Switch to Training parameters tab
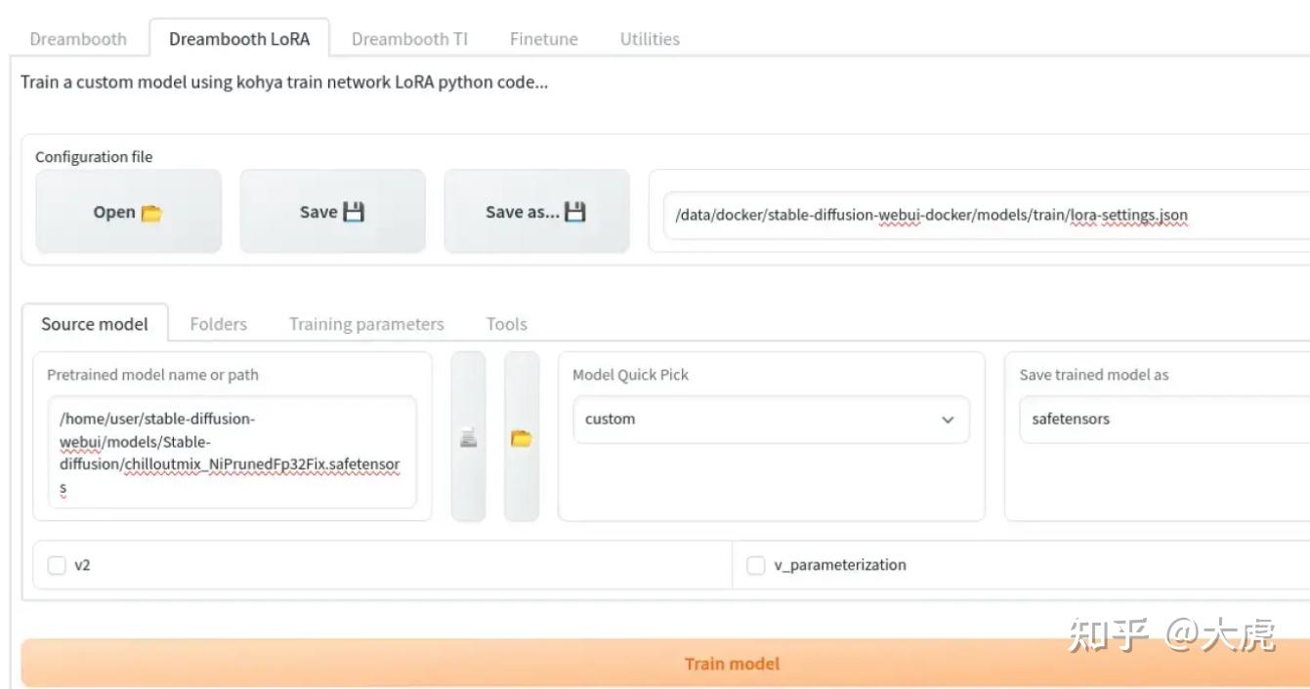This screenshot has width=1310, height=689. (x=366, y=323)
